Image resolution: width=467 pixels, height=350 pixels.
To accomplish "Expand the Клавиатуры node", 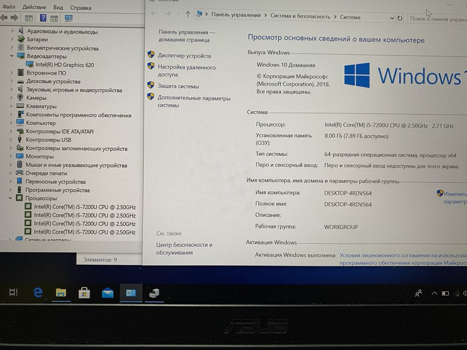I will (11, 106).
